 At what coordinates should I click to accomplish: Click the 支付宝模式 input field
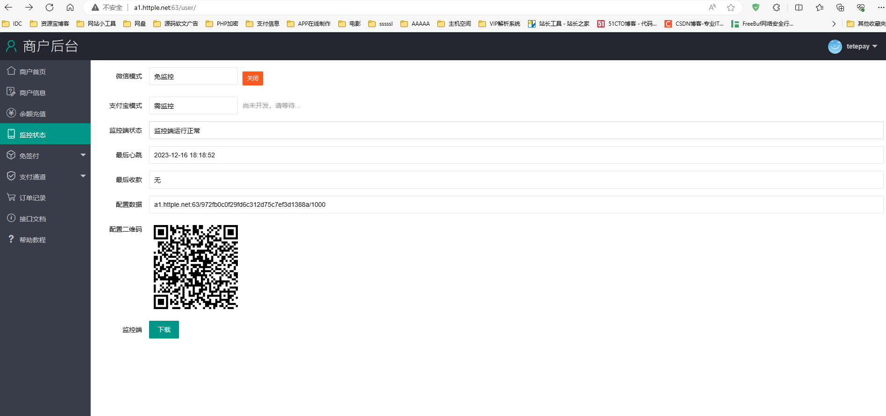tap(193, 106)
